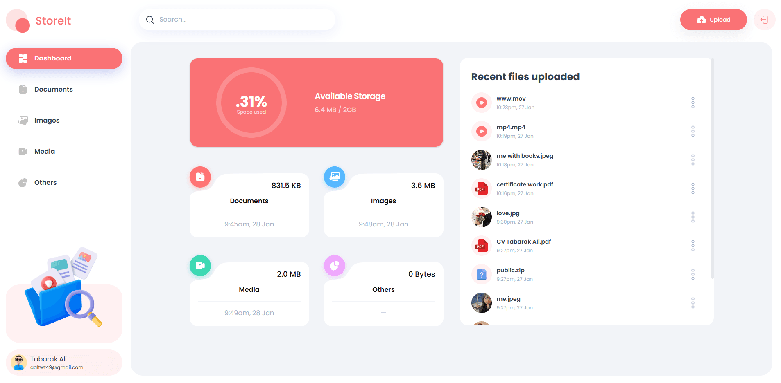The height and width of the screenshot is (383, 781).
Task: Click the StoreIt logo icon
Action: tap(18, 21)
